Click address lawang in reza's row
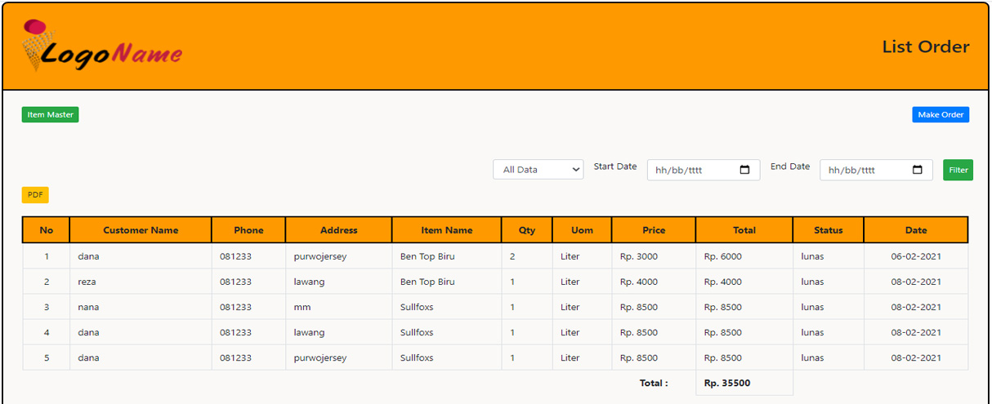Viewport: 992px width, 404px height. pyautogui.click(x=309, y=282)
